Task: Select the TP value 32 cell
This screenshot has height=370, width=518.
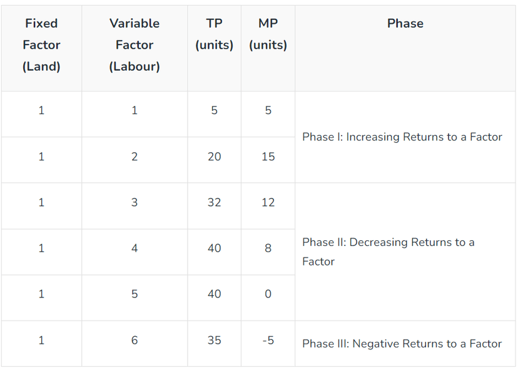Action: pos(214,203)
